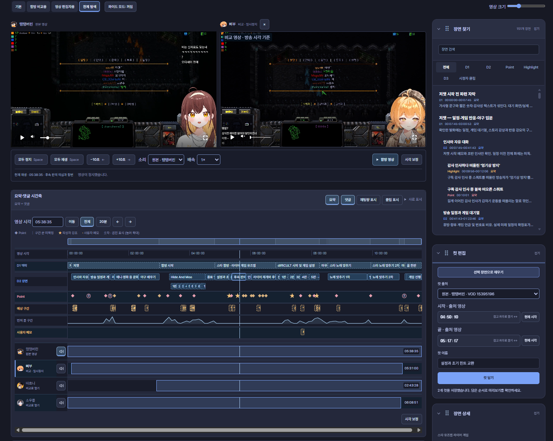
Task: Click 선택 장면으로 채우기 button
Action: click(489, 272)
